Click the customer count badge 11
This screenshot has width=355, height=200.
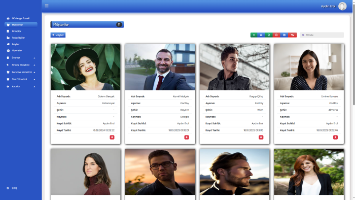pyautogui.click(x=119, y=24)
